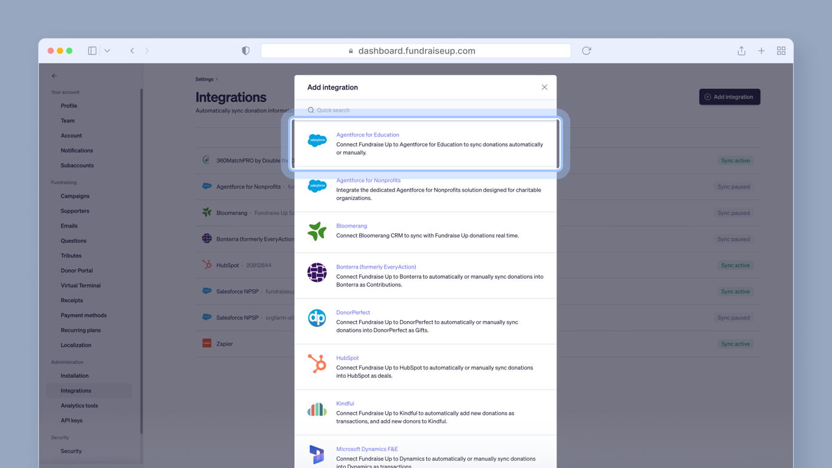The width and height of the screenshot is (832, 468).
Task: Open the Kindful integration link
Action: coord(345,404)
